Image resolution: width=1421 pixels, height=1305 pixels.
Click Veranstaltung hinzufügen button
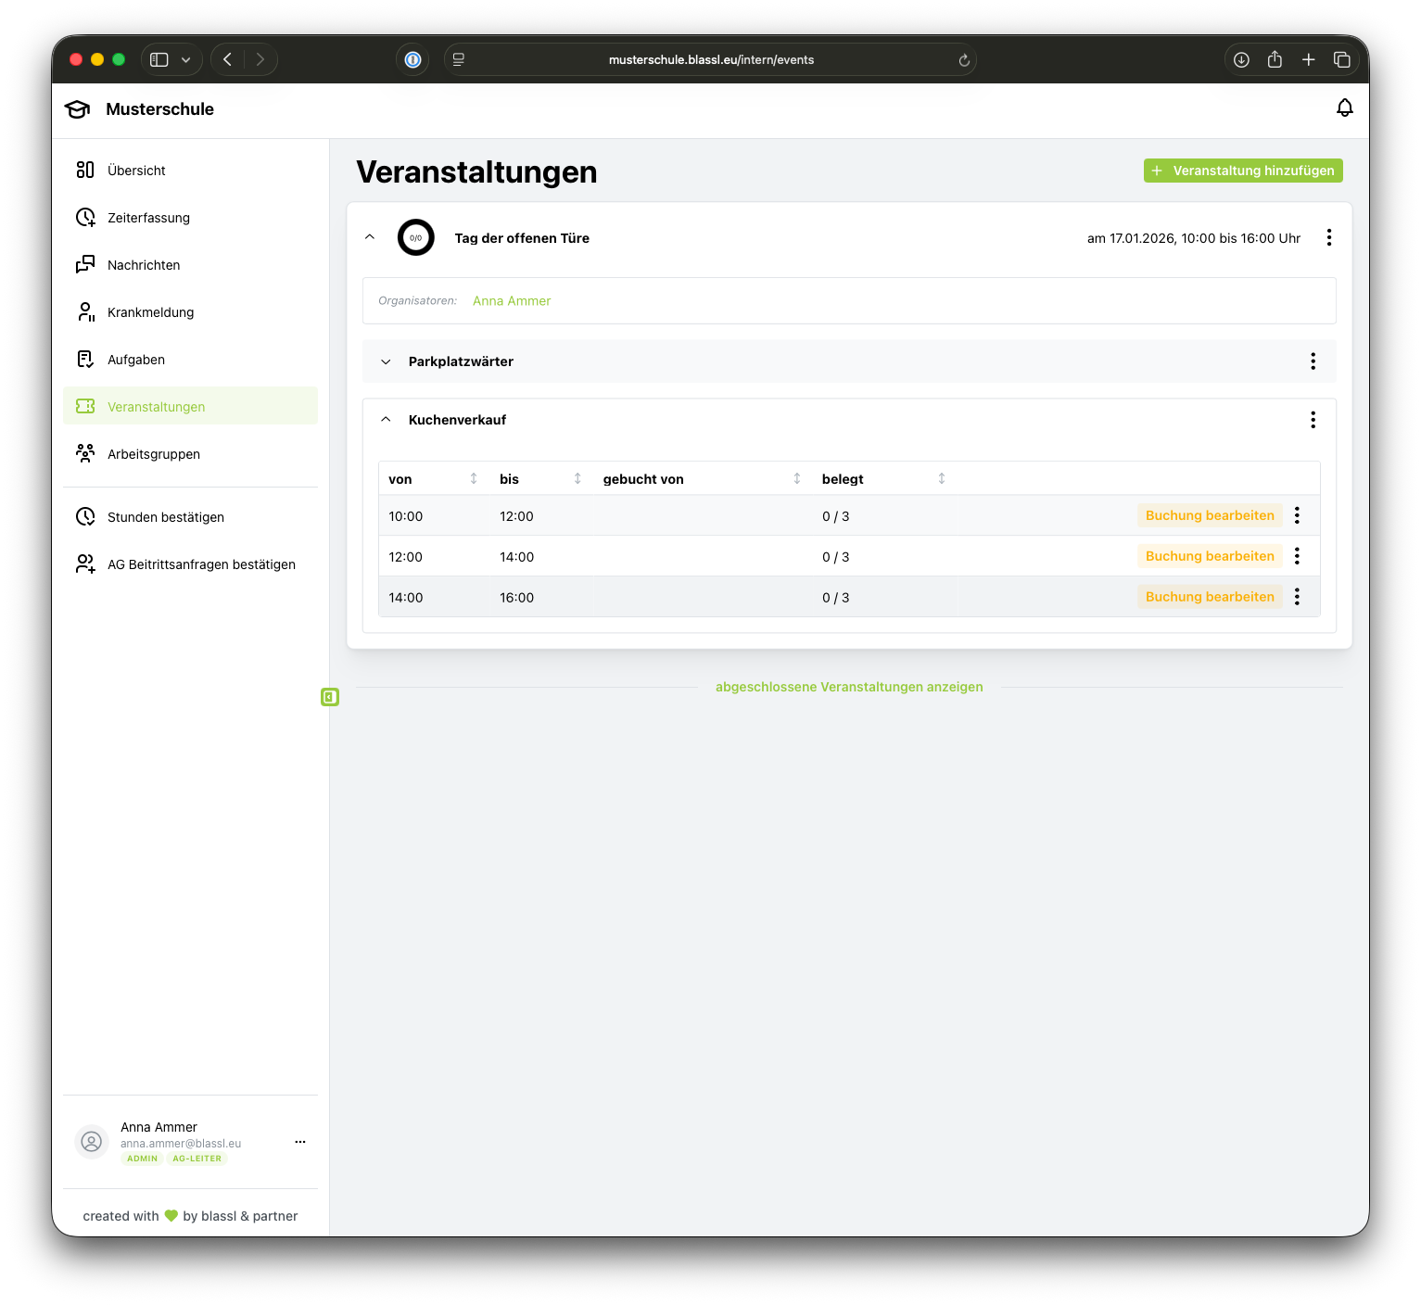[1242, 171]
